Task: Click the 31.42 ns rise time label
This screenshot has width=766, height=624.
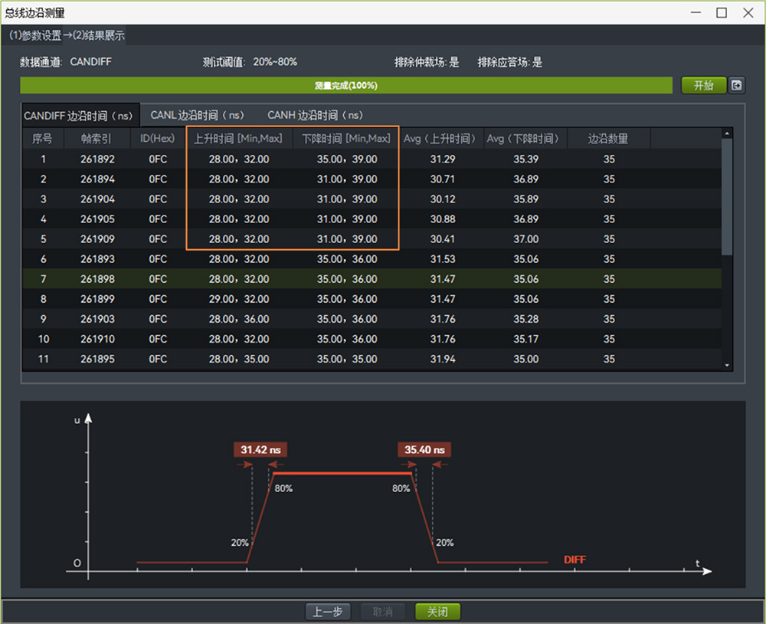Action: click(261, 450)
